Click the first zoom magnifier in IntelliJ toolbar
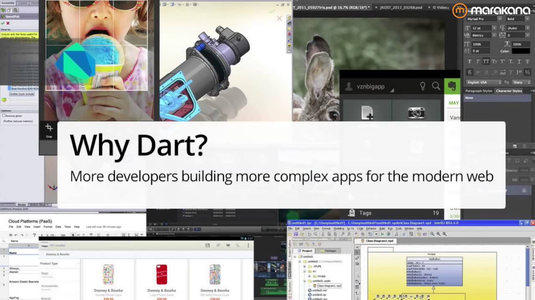The width and height of the screenshot is (535, 300). (432, 235)
